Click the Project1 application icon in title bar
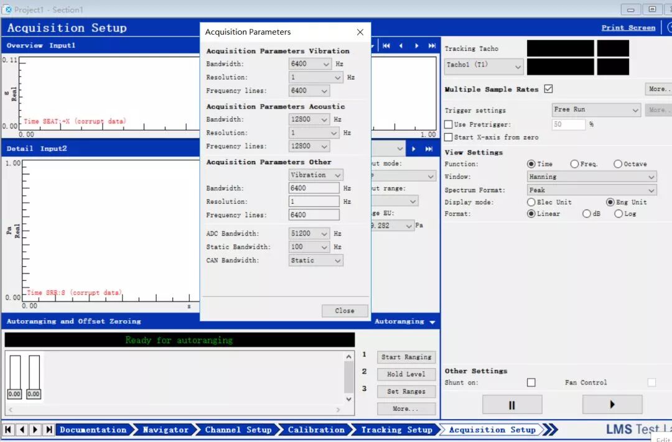The width and height of the screenshot is (672, 442). point(7,9)
